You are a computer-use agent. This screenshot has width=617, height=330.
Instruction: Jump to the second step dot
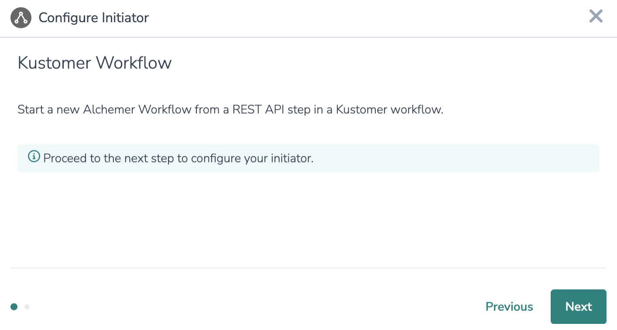(x=27, y=307)
